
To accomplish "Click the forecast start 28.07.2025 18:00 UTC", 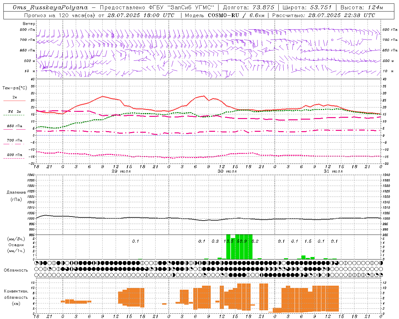I will 141,15.
